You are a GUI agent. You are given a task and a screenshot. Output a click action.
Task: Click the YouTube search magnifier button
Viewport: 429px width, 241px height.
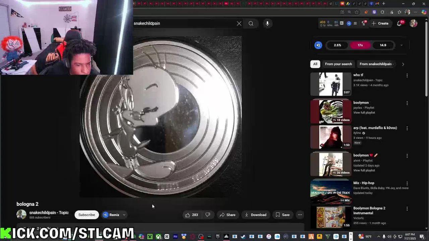coord(251,23)
